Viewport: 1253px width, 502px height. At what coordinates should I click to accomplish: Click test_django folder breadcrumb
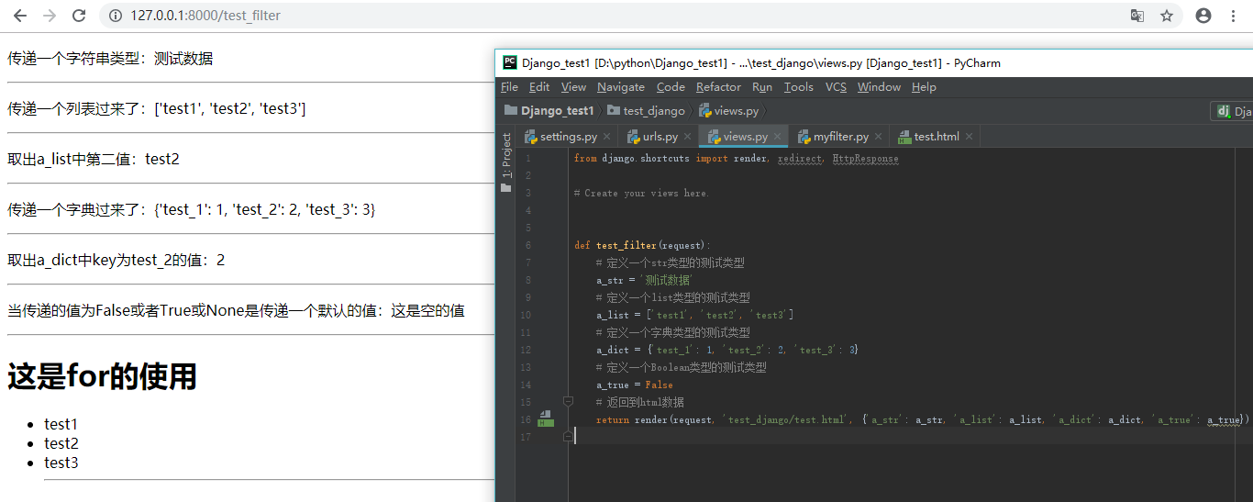pyautogui.click(x=646, y=111)
